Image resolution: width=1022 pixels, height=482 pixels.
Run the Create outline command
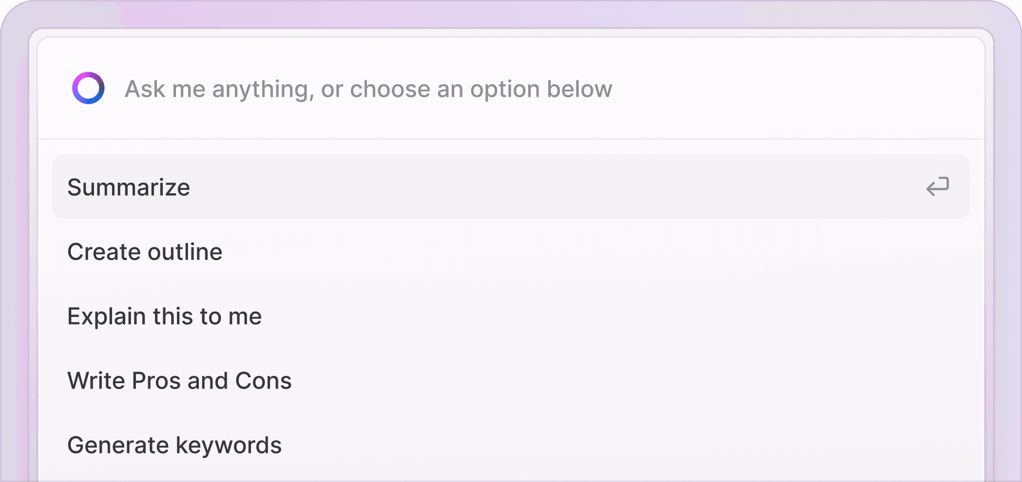tap(511, 251)
